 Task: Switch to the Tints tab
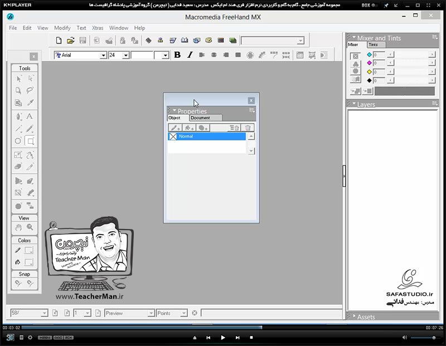point(376,45)
